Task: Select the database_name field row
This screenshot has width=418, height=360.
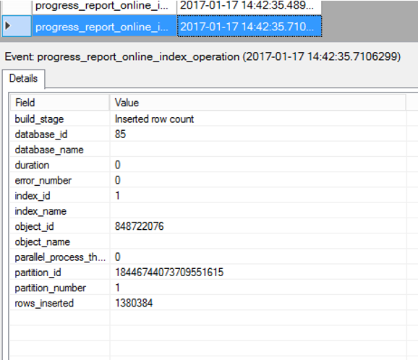Action: click(208, 150)
